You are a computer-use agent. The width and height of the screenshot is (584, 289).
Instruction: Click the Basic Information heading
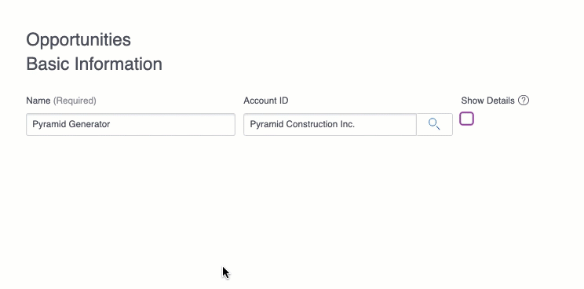tap(94, 64)
